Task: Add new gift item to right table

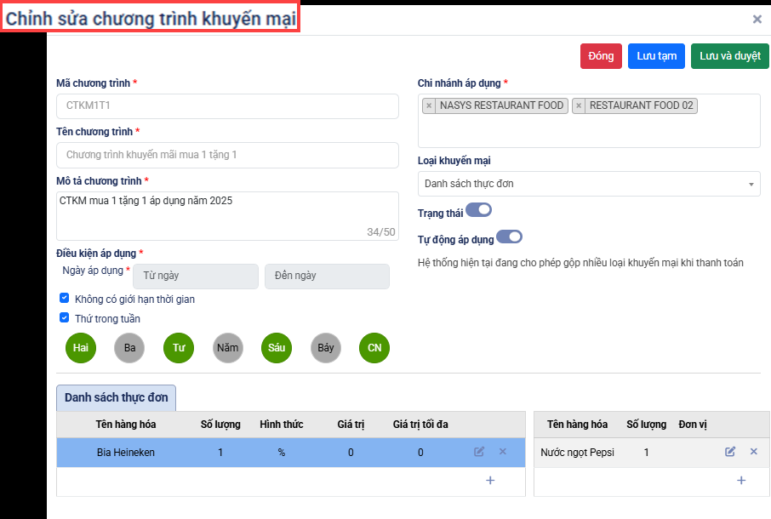Action: coord(741,480)
